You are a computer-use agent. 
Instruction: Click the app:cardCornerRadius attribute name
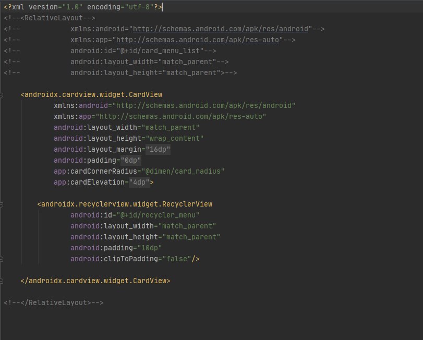(x=95, y=172)
